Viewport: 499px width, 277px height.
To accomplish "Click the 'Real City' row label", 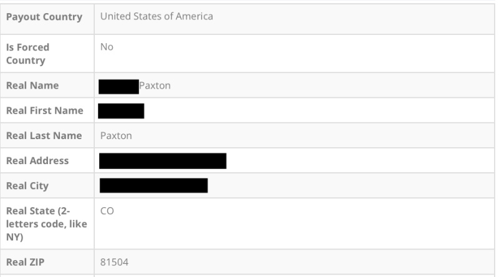I will [27, 186].
